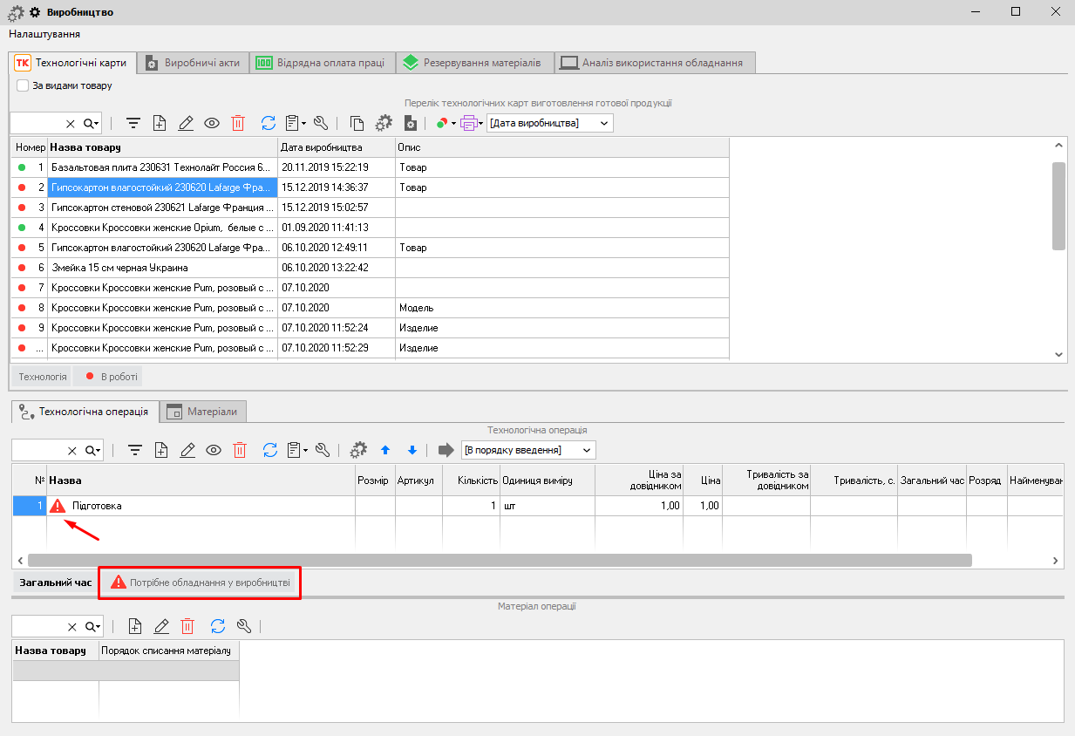The height and width of the screenshot is (736, 1075).
Task: Click the copy documents icon in top toolbar
Action: click(x=357, y=124)
